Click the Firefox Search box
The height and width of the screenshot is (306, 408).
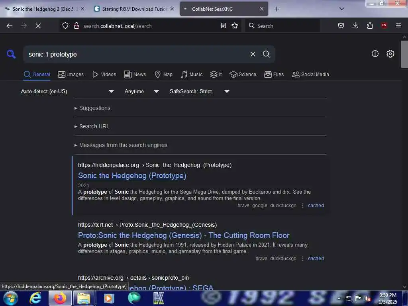[x=282, y=26]
